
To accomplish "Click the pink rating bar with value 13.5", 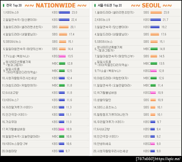I will click(62, 56).
